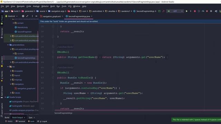
Task: Click the indentation notification at bottom right
Action: click(x=196, y=120)
